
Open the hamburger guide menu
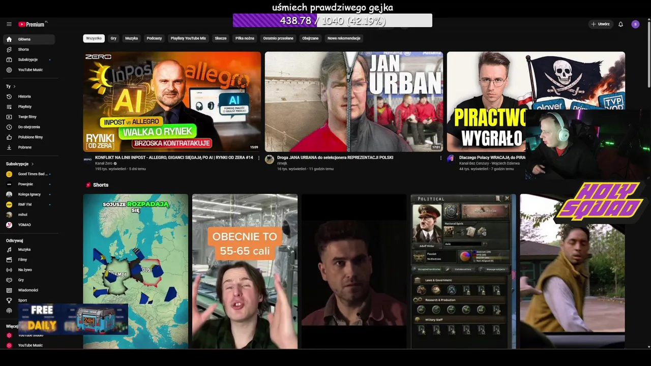click(9, 24)
